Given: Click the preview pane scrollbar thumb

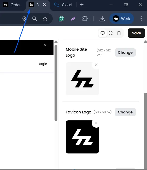Looking at the screenshot, I should pyautogui.click(x=56, y=83).
